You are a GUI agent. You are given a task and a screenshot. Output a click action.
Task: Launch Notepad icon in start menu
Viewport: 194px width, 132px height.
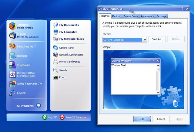coord(12,56)
